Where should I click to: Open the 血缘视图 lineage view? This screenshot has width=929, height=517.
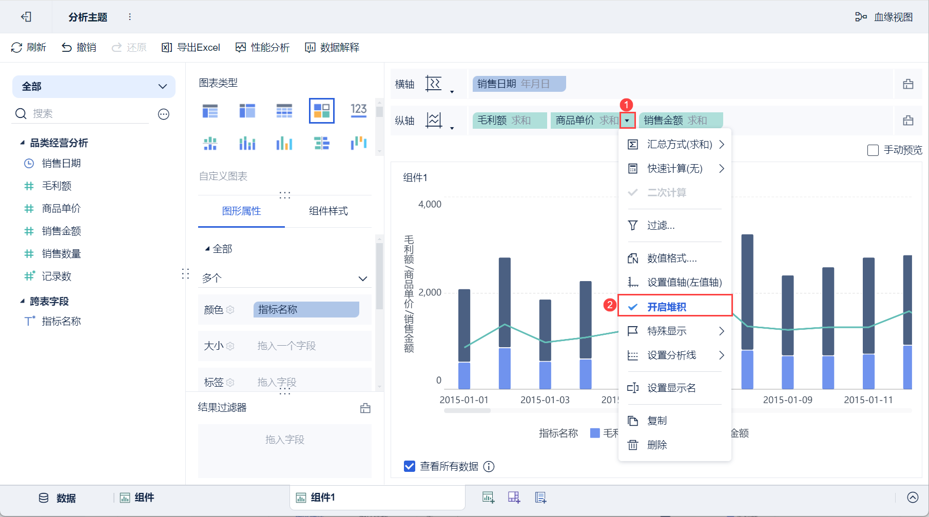coord(884,17)
